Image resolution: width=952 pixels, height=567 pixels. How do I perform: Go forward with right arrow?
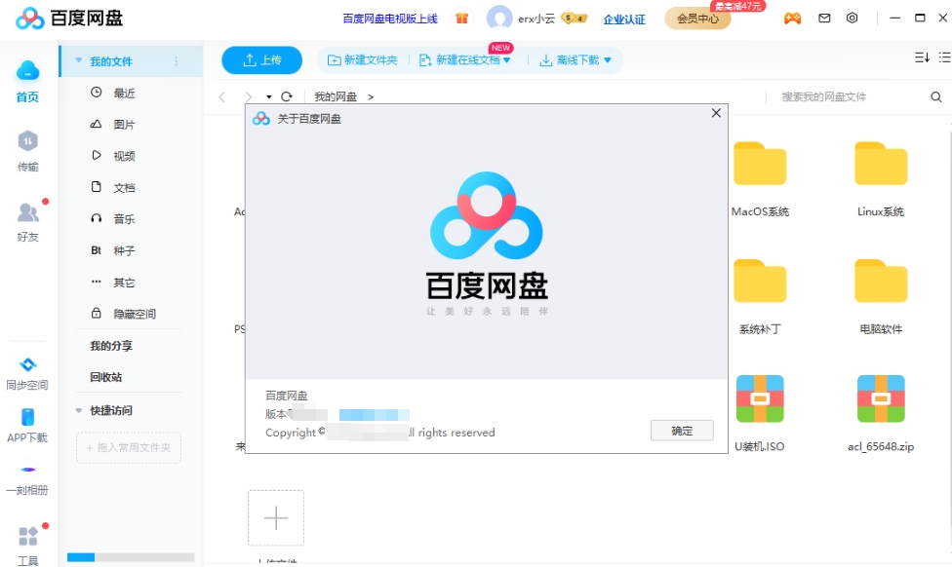pyautogui.click(x=248, y=97)
